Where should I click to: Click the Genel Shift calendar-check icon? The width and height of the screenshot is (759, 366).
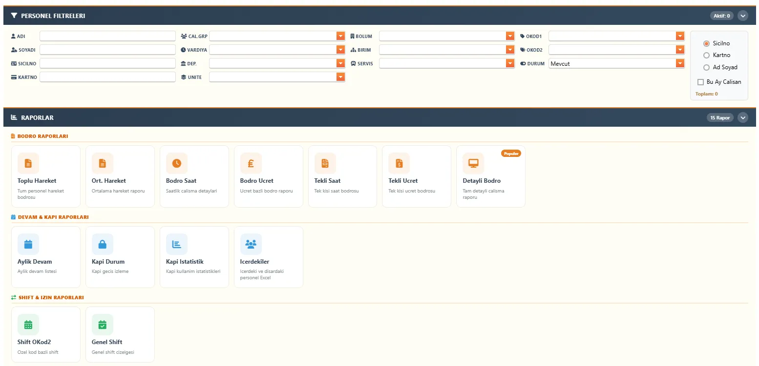click(x=103, y=325)
